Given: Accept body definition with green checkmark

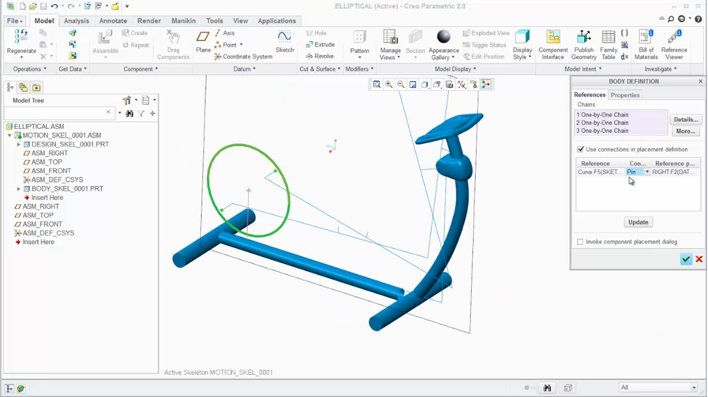Looking at the screenshot, I should [x=687, y=259].
